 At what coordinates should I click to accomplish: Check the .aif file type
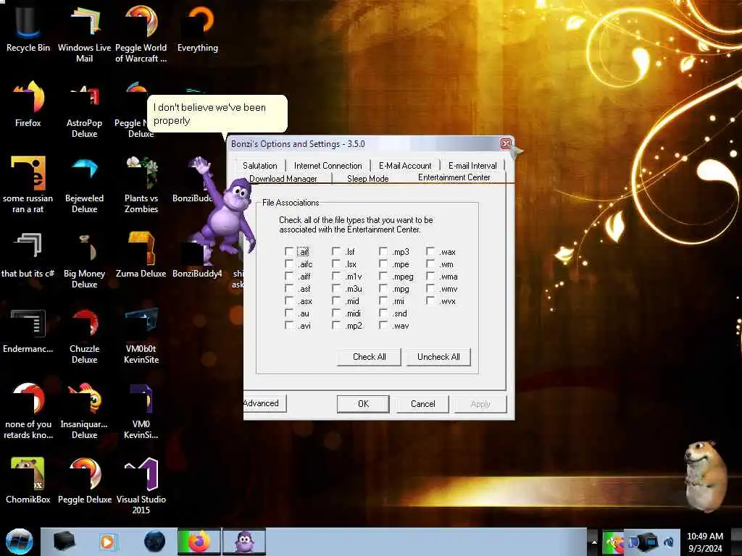tap(289, 251)
